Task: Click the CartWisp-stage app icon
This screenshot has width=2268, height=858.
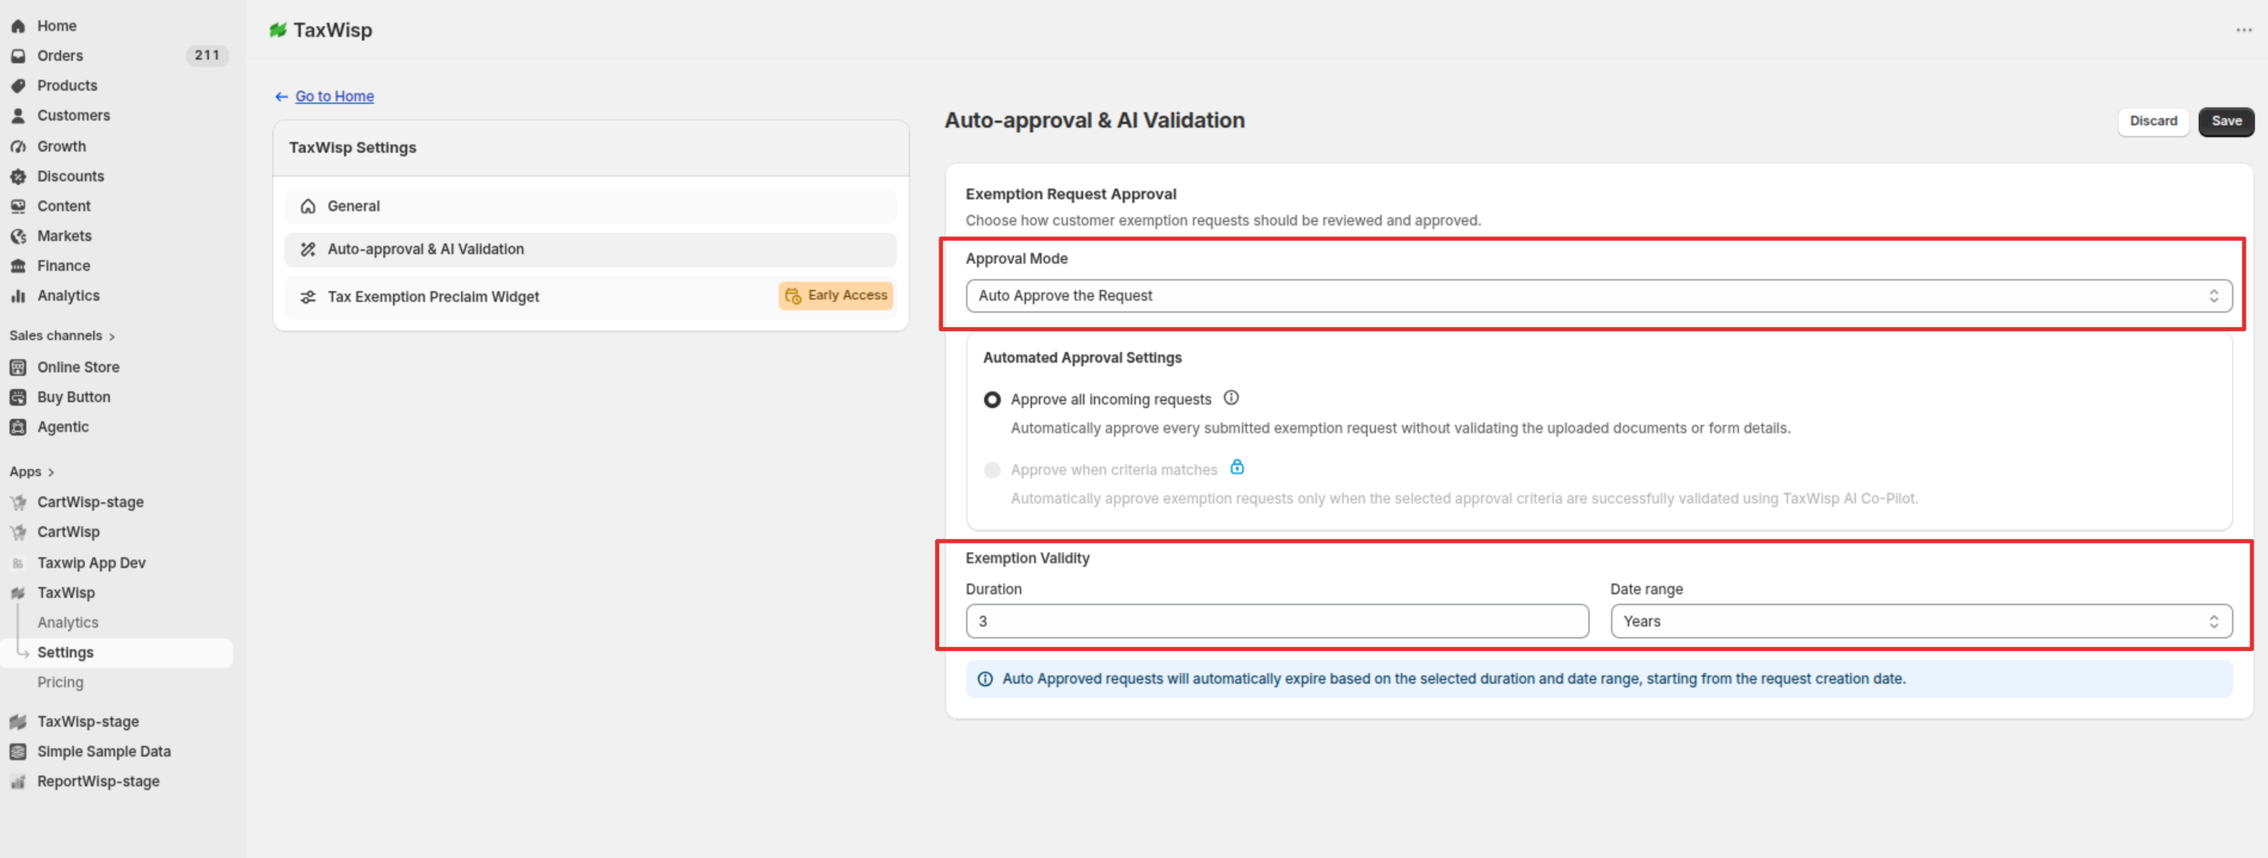Action: pos(17,502)
